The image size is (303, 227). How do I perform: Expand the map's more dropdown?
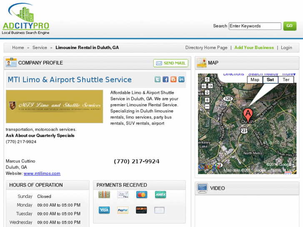click(x=289, y=74)
